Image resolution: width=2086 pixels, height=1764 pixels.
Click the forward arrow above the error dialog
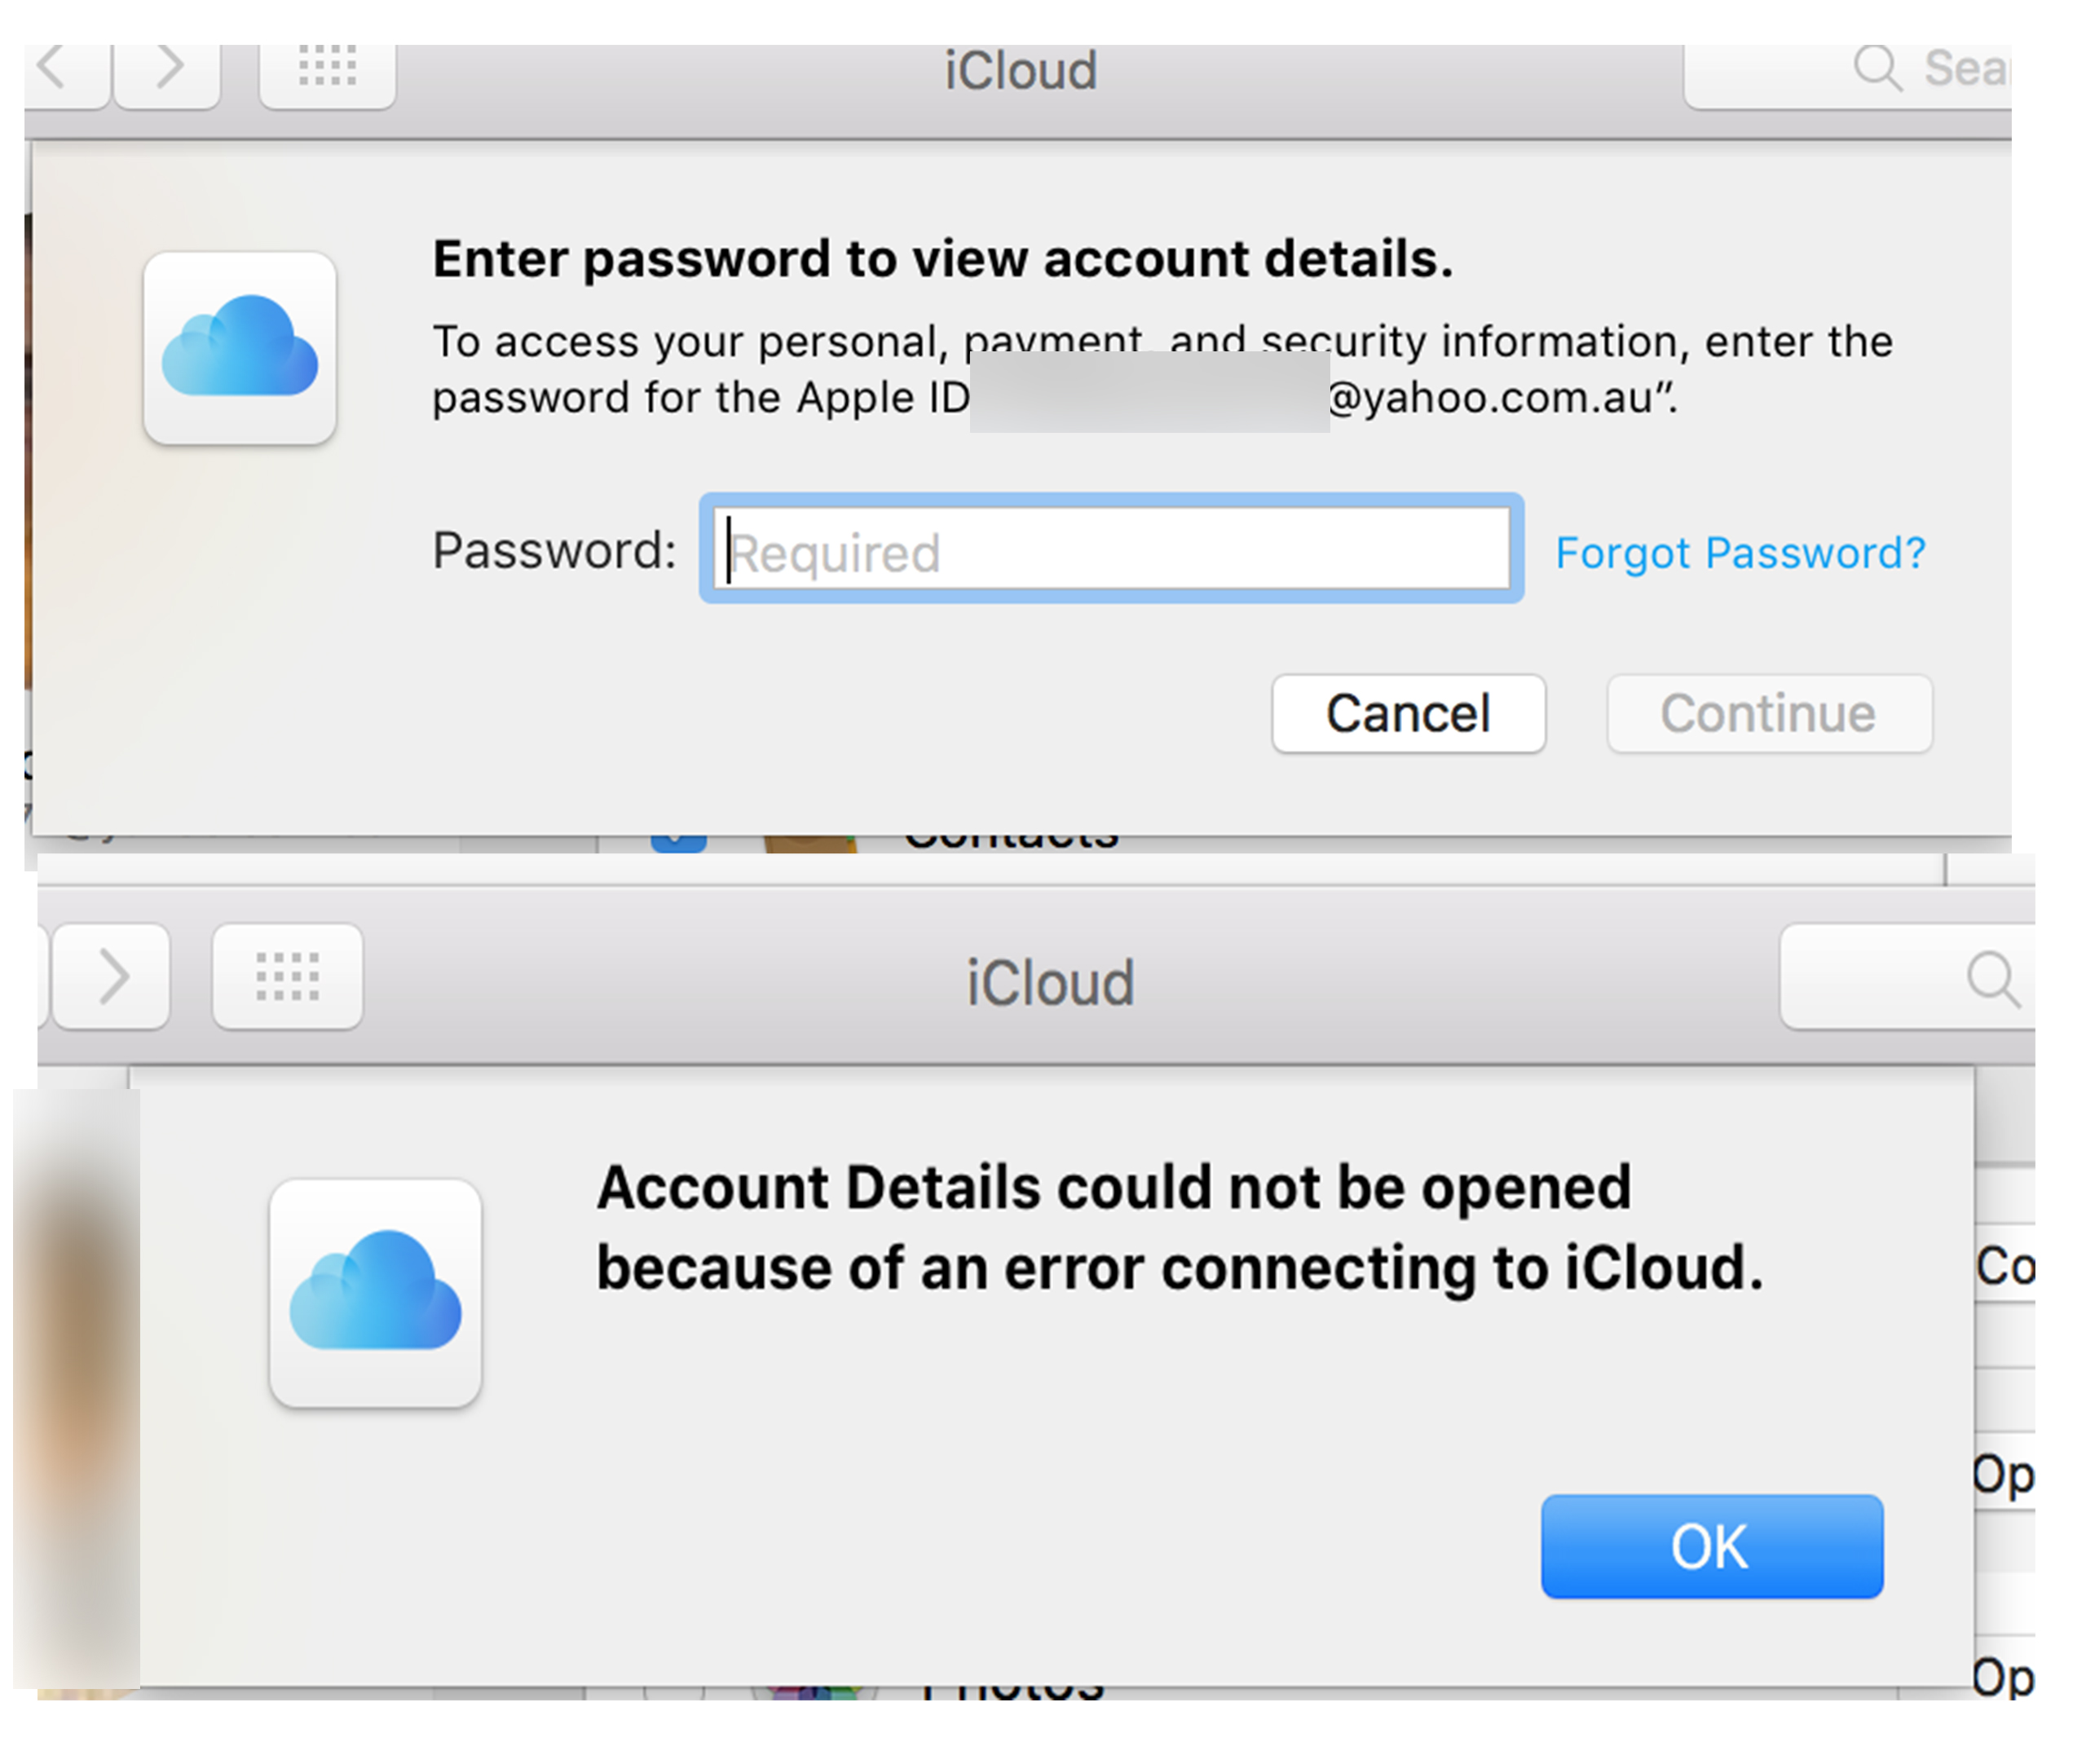[x=112, y=977]
